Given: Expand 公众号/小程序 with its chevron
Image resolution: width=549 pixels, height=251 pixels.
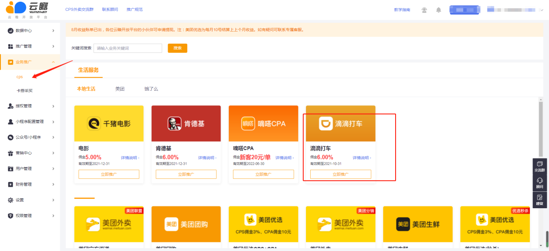Looking at the screenshot, I should tap(53, 137).
